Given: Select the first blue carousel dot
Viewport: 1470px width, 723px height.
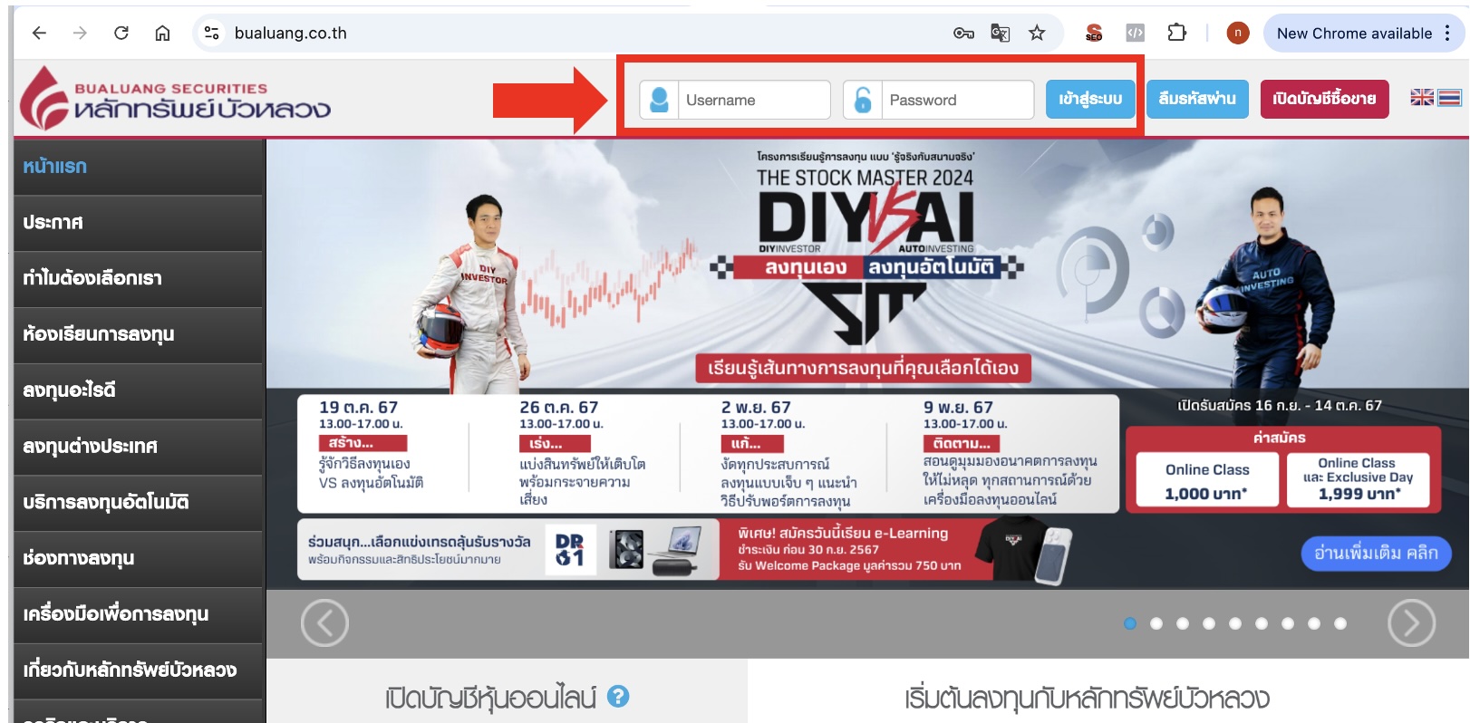Looking at the screenshot, I should [1130, 623].
